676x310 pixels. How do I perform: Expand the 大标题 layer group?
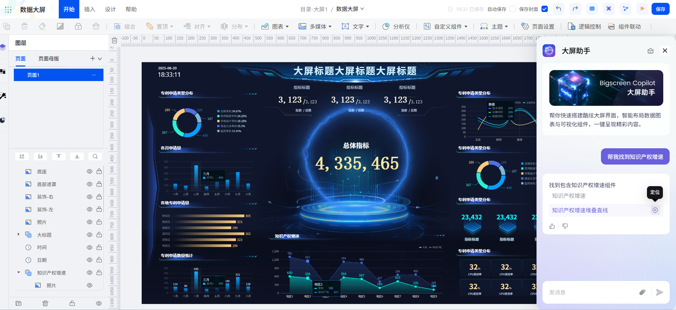(18, 235)
